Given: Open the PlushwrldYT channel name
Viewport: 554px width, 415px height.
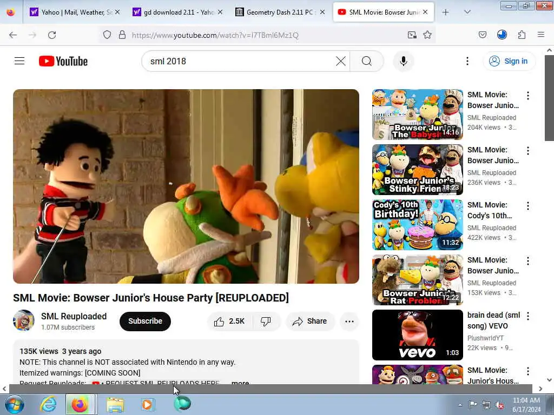Looking at the screenshot, I should point(485,338).
